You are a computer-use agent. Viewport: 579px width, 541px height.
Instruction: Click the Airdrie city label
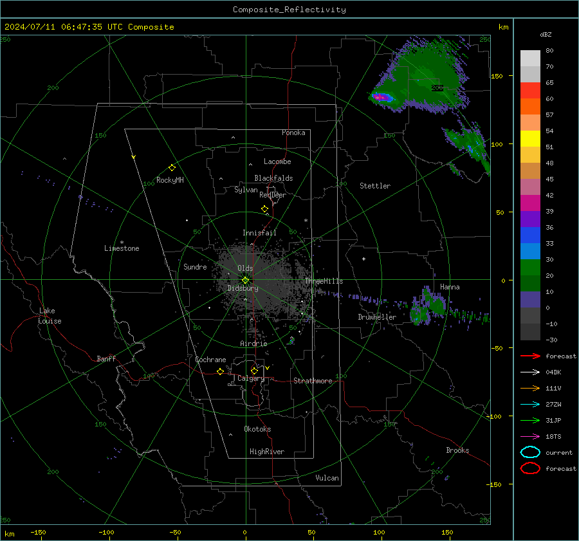253,344
